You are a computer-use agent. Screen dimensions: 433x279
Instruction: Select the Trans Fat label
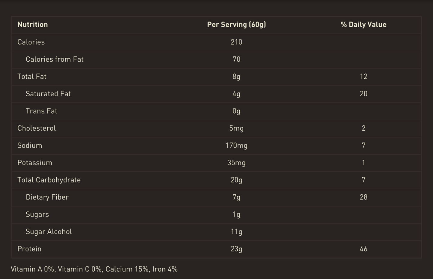click(x=41, y=111)
